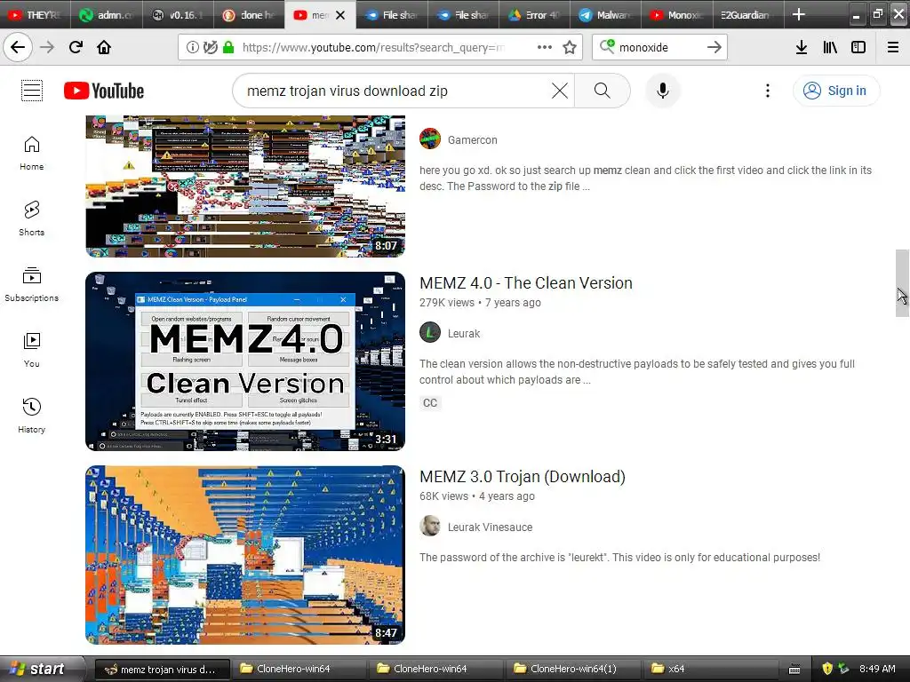Open the browser downloads panel
Screen dimensions: 910x682
[802, 47]
